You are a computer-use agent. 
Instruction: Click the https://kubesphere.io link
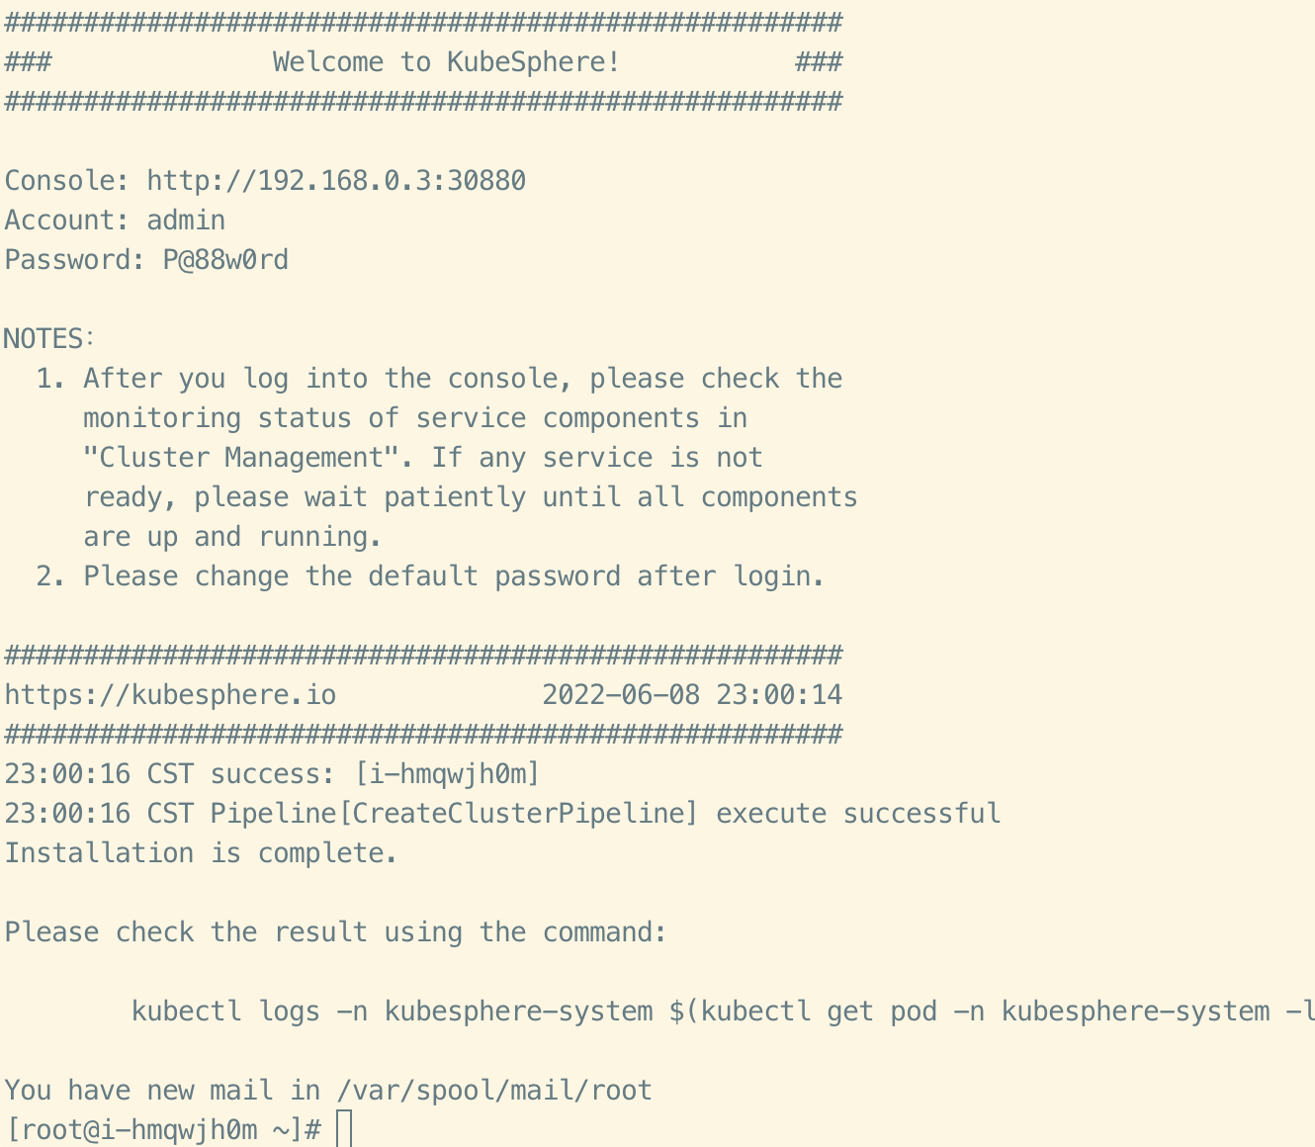[x=170, y=695]
